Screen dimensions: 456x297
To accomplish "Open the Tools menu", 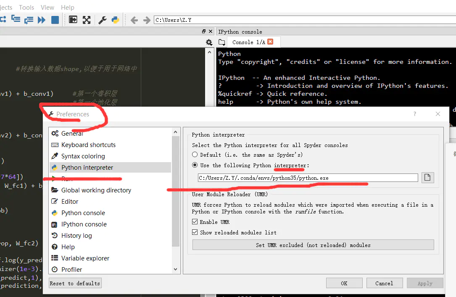I will coord(26,7).
